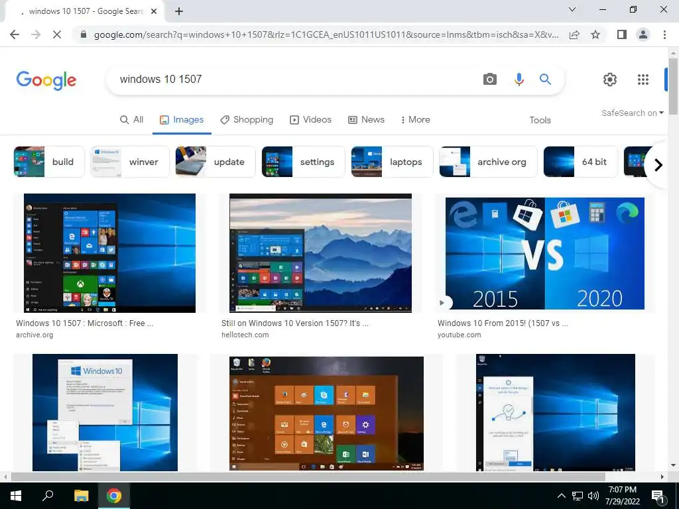This screenshot has width=679, height=509.
Task: Filter images by settings chip
Action: pyautogui.click(x=303, y=162)
